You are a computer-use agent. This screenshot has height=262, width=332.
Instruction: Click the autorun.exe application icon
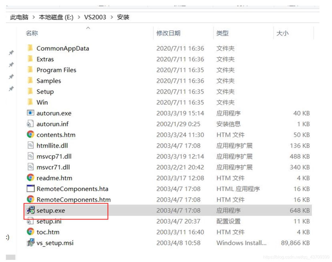(30, 113)
